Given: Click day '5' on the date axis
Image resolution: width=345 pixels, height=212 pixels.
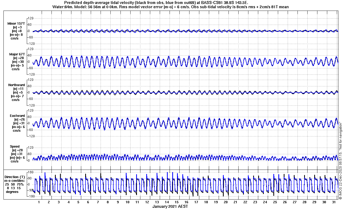Looking at the screenshot, I should pyautogui.click(x=78, y=202).
